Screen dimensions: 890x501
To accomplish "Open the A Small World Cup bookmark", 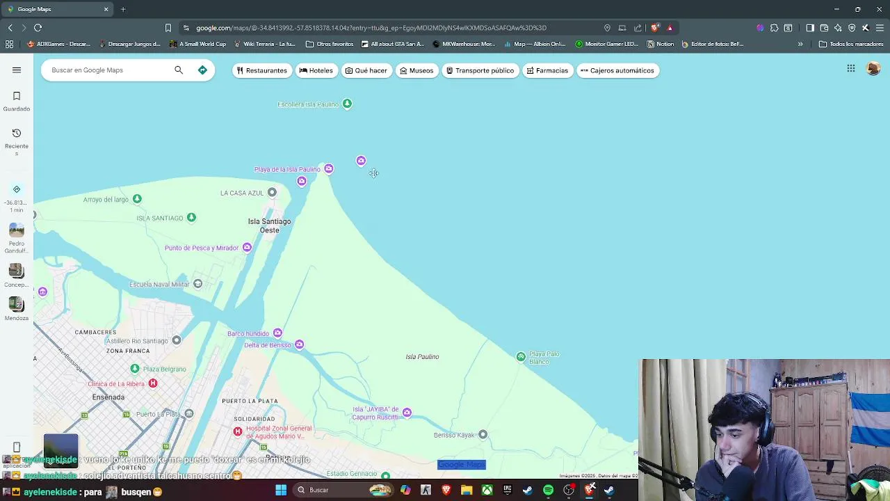I will [197, 44].
